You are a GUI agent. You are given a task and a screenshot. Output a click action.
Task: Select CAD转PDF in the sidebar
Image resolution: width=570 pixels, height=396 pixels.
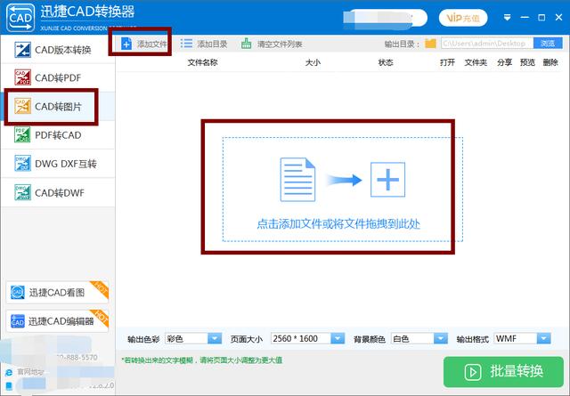pyautogui.click(x=58, y=77)
